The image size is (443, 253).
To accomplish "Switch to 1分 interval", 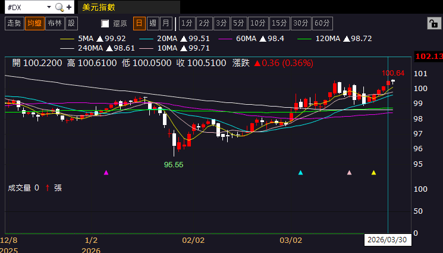I will click(187, 23).
